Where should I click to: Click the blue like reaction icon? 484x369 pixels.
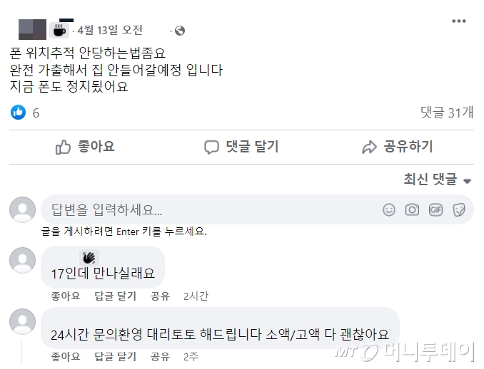19,112
